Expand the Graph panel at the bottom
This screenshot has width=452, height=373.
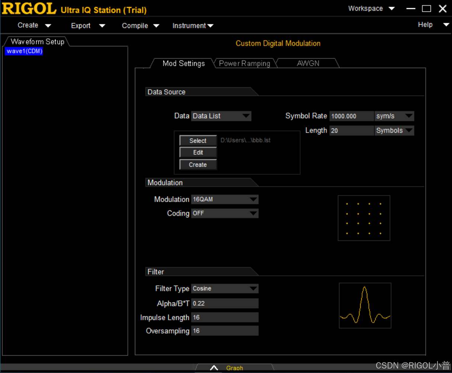pyautogui.click(x=234, y=368)
